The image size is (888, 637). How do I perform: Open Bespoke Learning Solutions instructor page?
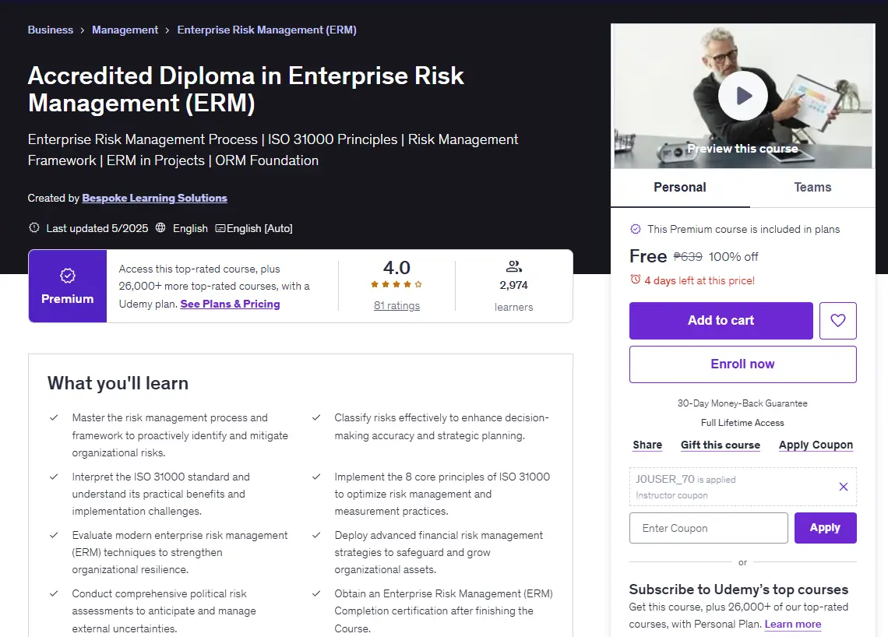click(154, 198)
